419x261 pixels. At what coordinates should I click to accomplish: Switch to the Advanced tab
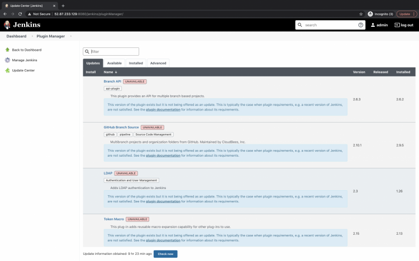point(158,63)
